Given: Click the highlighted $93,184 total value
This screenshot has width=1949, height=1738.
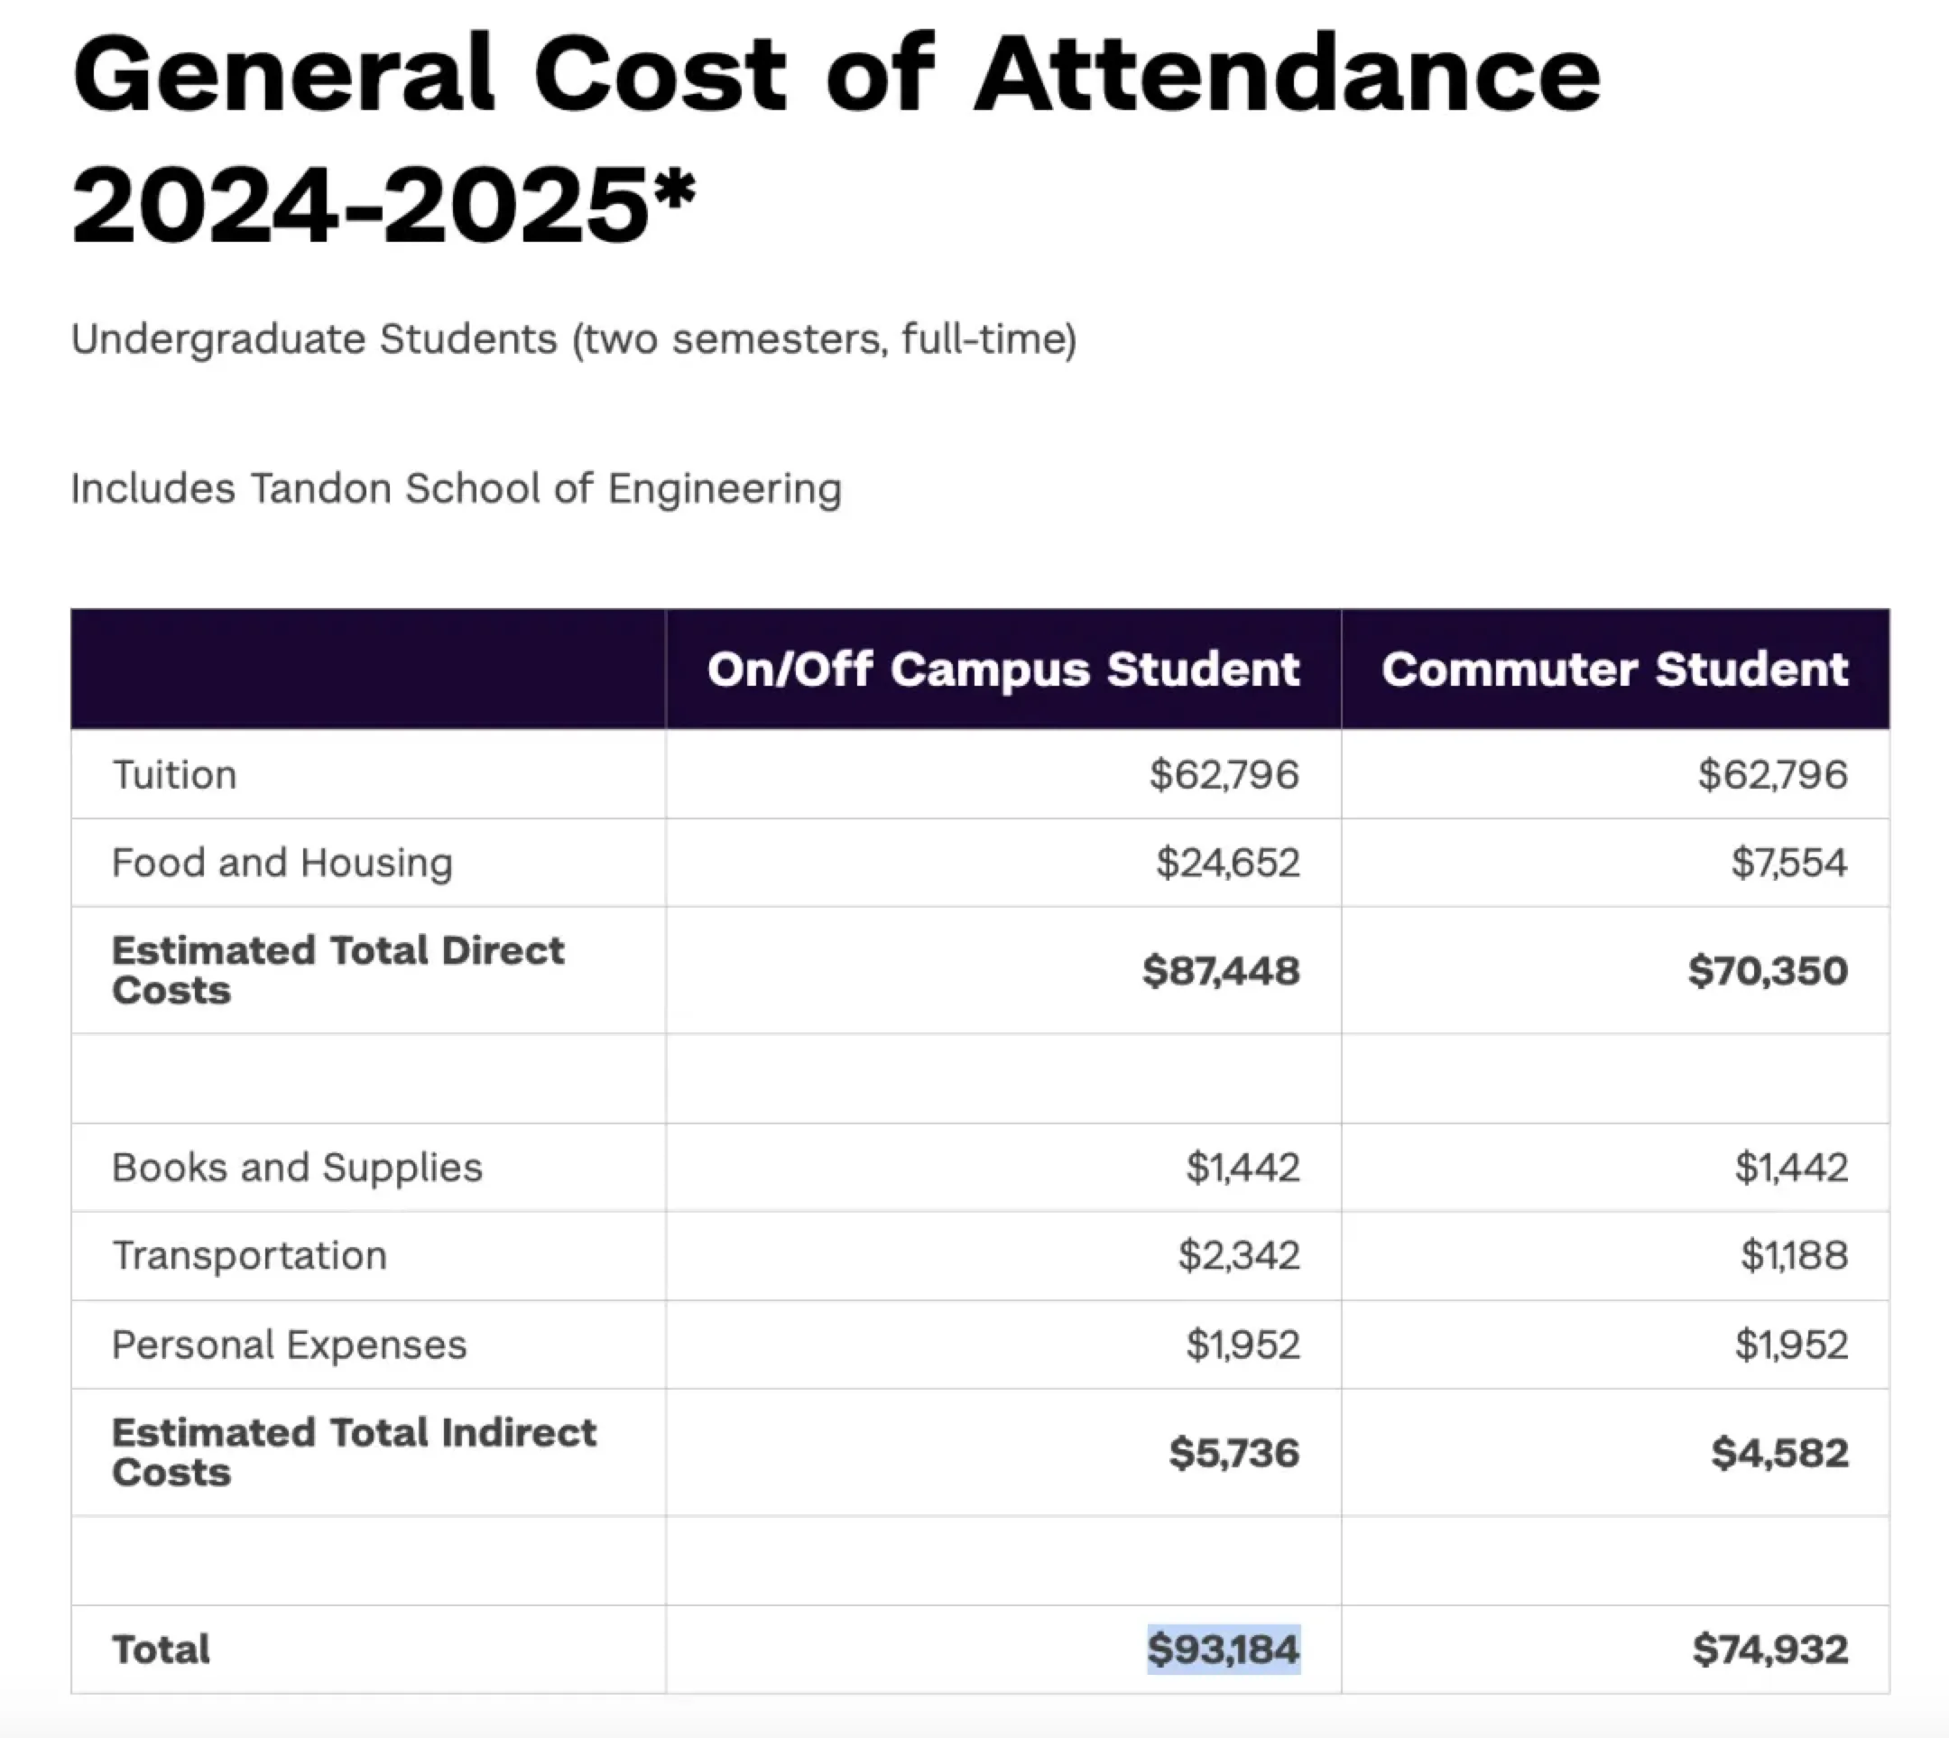Looking at the screenshot, I should coord(1224,1650).
